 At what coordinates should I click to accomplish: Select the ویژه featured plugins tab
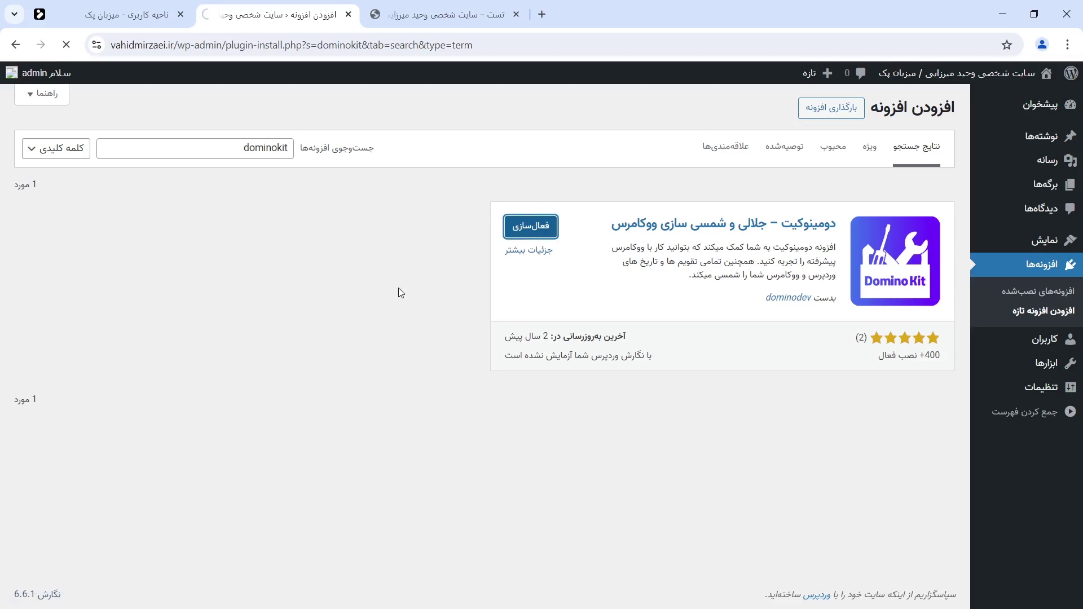(871, 147)
